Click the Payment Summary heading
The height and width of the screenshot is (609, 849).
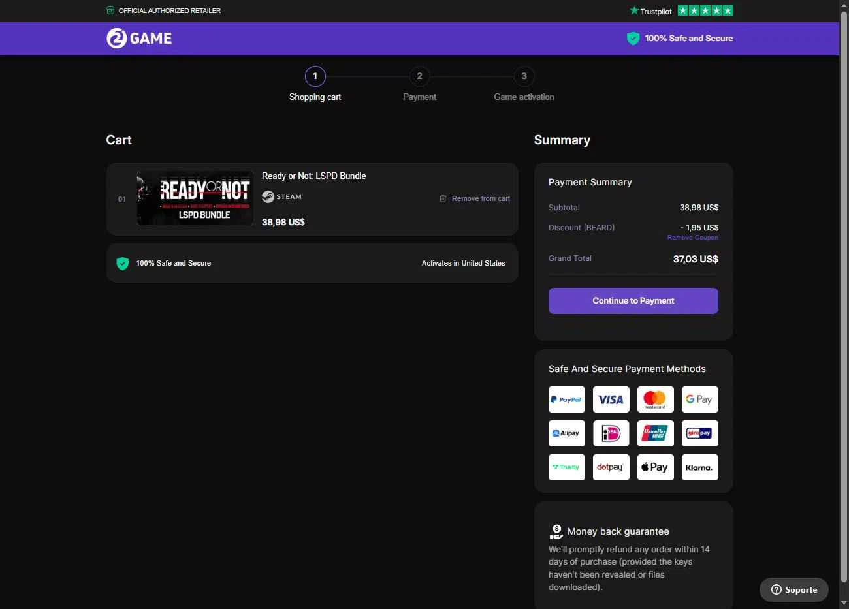pos(590,182)
